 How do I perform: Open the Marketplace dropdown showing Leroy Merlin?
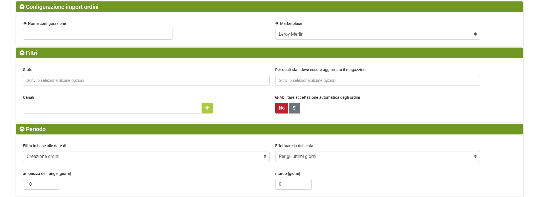pyautogui.click(x=377, y=34)
